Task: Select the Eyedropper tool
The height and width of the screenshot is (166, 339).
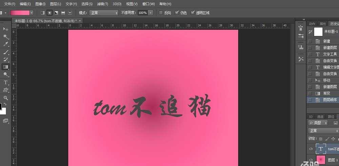Action: tap(6, 44)
